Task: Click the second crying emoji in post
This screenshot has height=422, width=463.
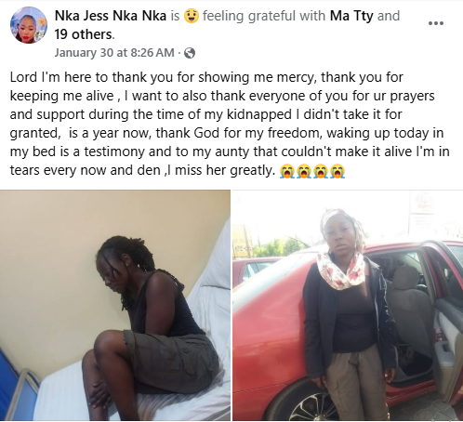Action: click(x=304, y=171)
